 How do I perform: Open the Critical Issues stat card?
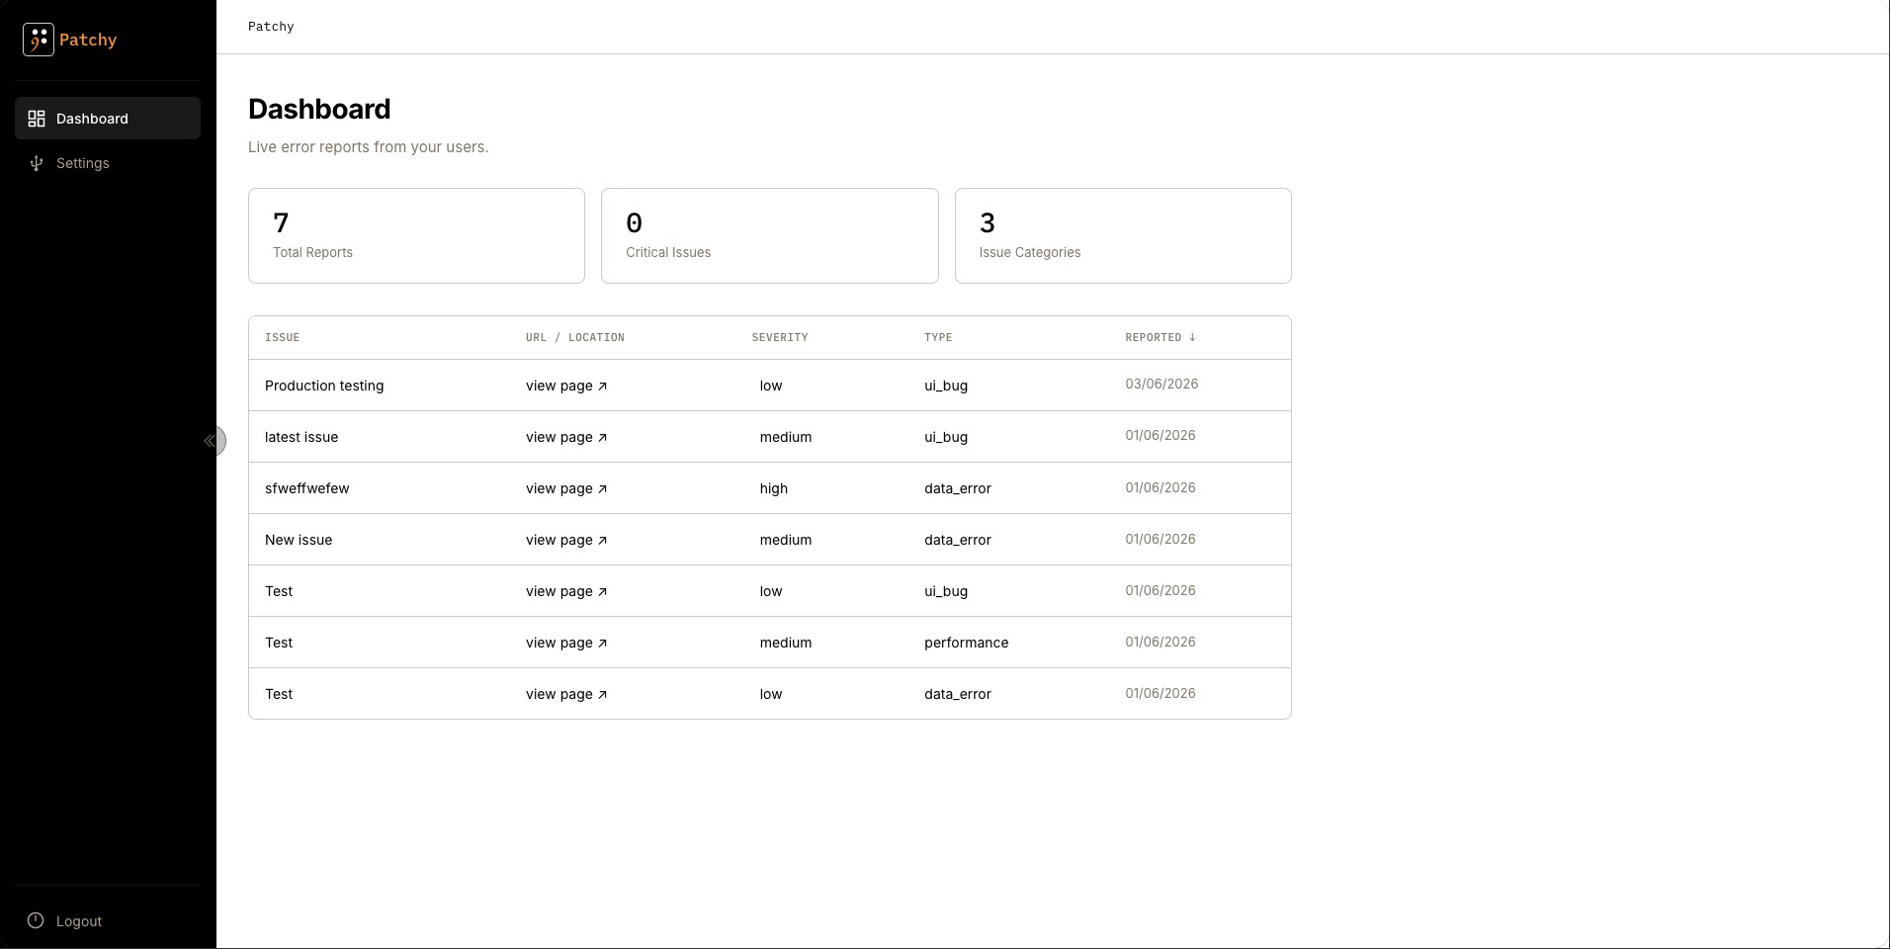pyautogui.click(x=769, y=235)
